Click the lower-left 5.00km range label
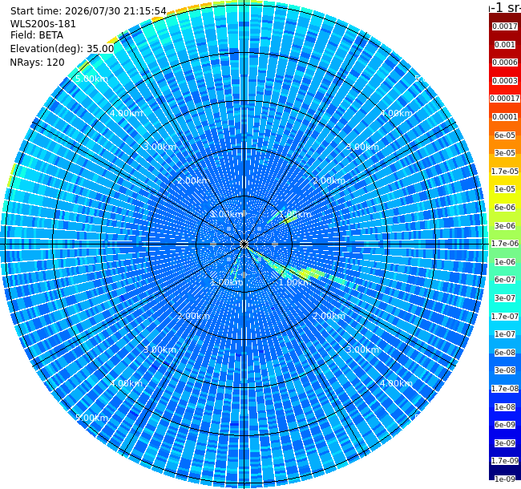 point(91,418)
